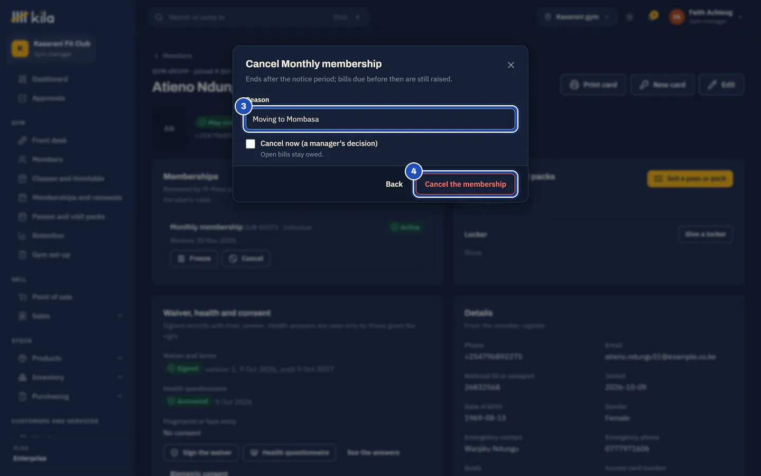Click the Sell a pass or pack button
The width and height of the screenshot is (761, 476).
[690, 179]
